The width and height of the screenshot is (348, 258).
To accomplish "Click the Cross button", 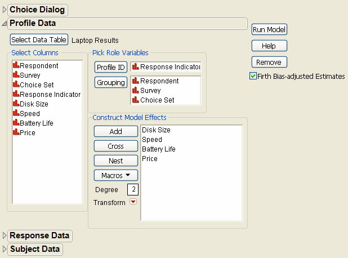I will [x=115, y=146].
